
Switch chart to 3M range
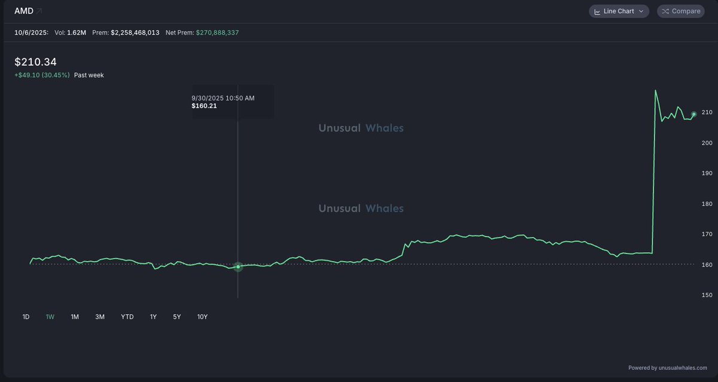click(100, 317)
